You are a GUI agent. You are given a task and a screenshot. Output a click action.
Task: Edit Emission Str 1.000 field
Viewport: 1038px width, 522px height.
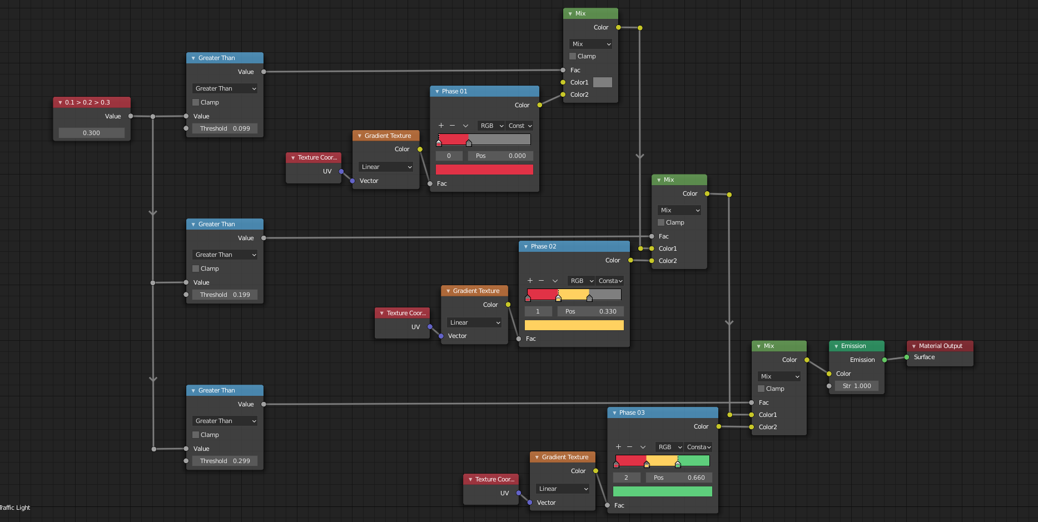[857, 386]
